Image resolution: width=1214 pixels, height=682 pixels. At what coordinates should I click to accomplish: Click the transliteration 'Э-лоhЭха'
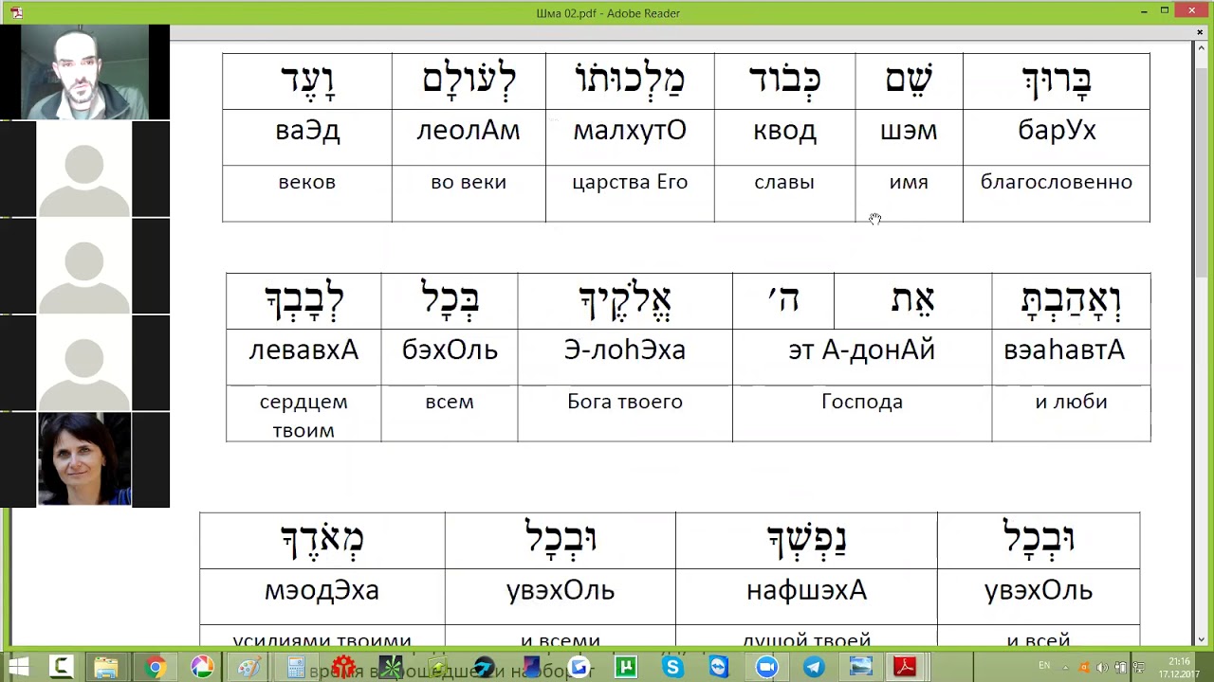624,350
